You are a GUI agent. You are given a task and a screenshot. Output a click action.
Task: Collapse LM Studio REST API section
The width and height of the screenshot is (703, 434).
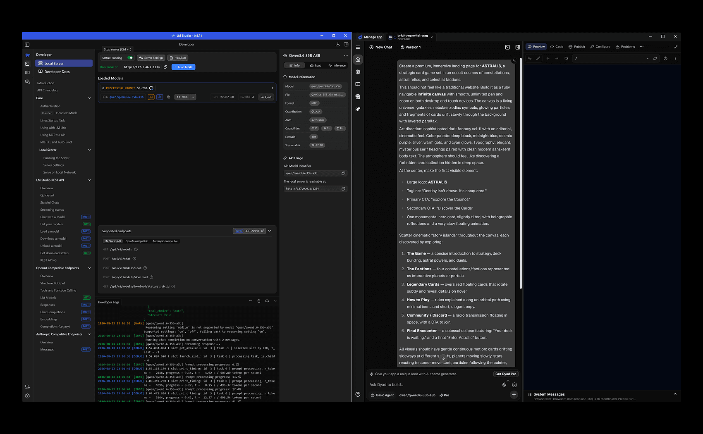89,180
